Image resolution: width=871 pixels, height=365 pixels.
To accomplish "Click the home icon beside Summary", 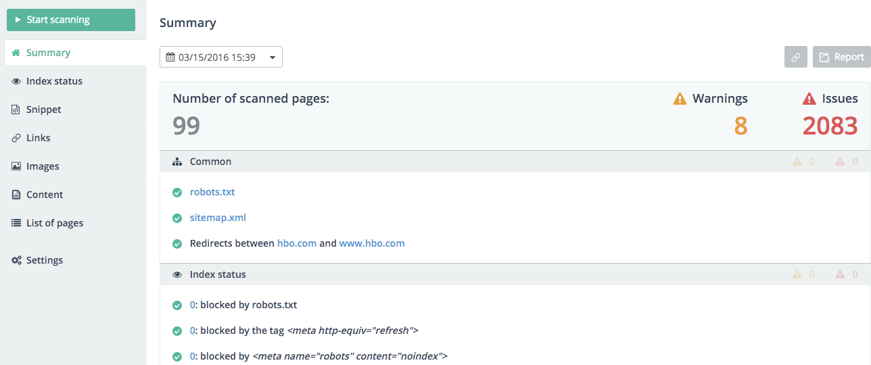I will point(16,53).
